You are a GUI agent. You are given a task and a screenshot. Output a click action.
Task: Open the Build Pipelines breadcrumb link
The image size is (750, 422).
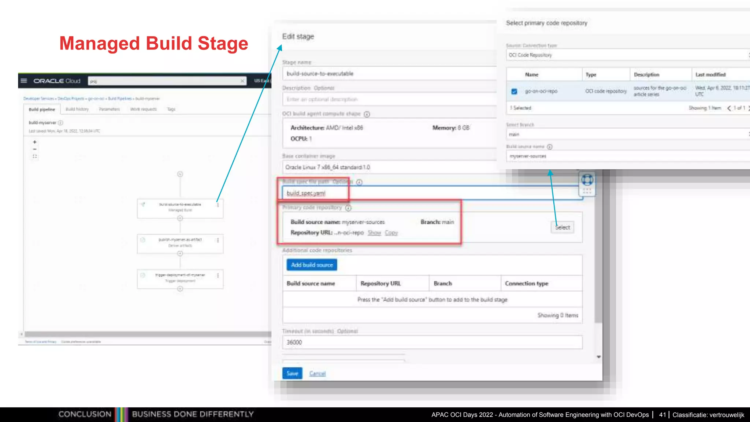(120, 99)
